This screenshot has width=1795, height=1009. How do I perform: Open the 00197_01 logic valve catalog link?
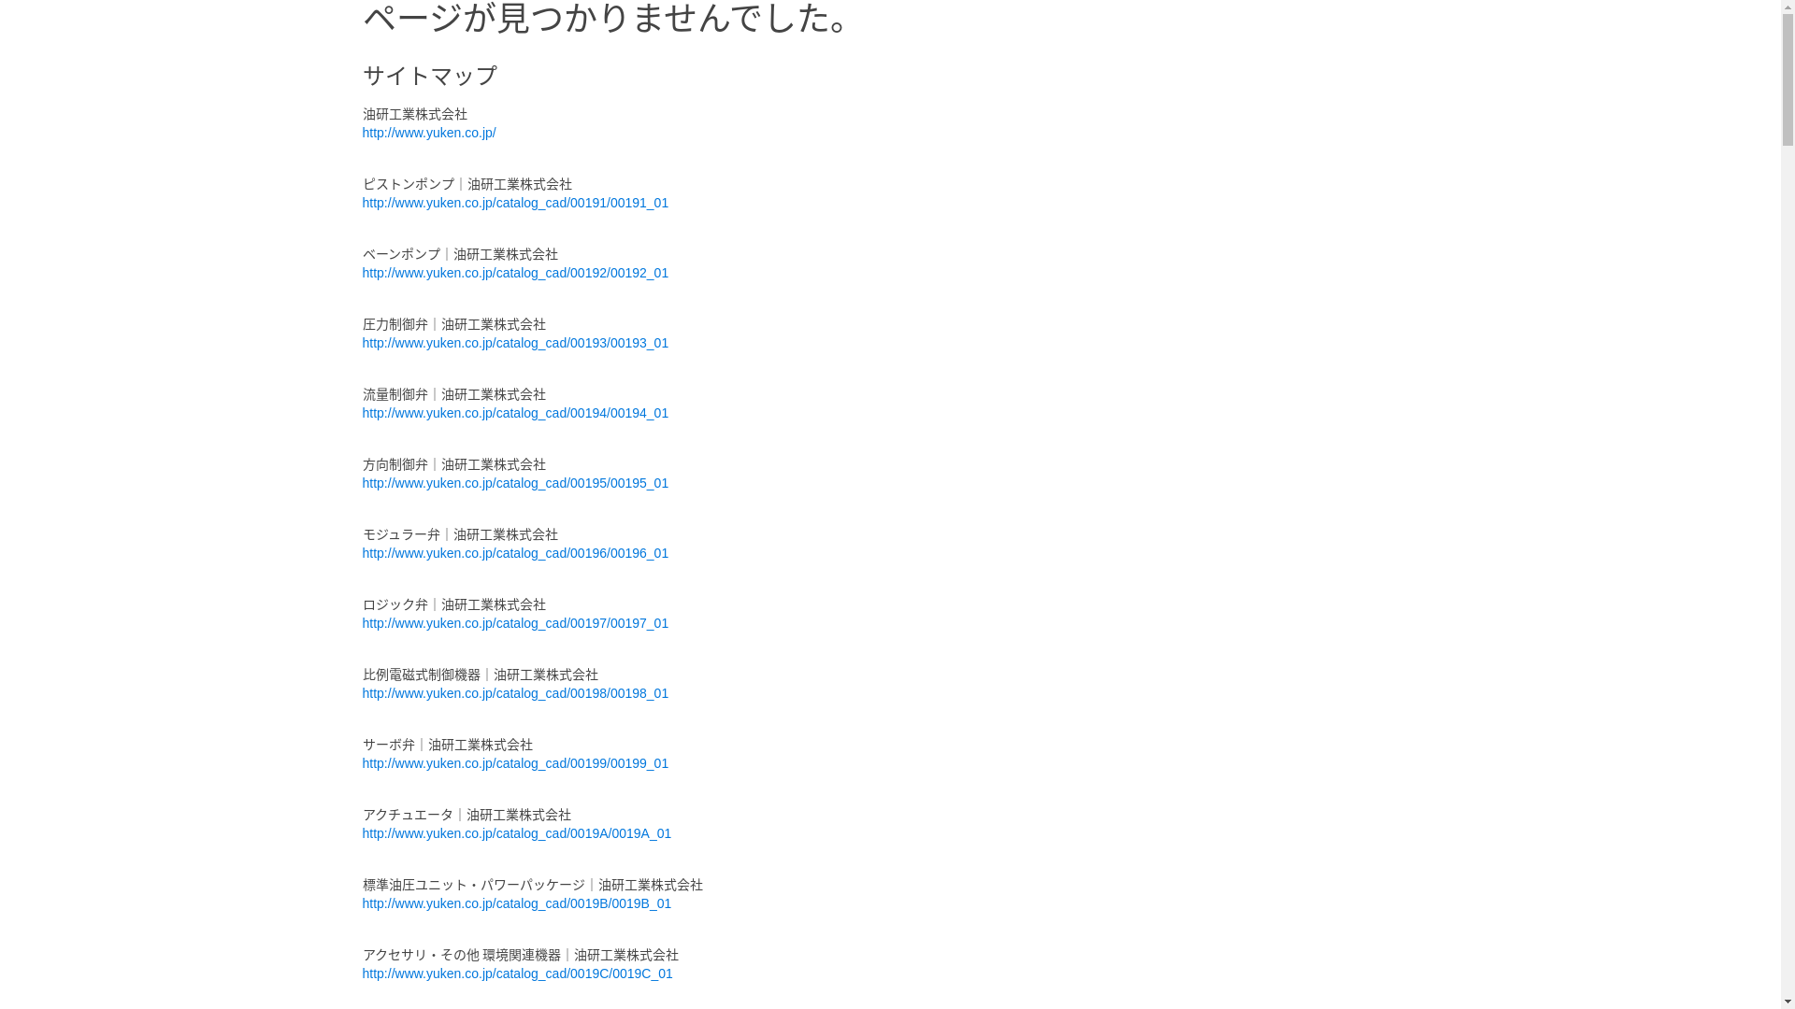pyautogui.click(x=515, y=623)
